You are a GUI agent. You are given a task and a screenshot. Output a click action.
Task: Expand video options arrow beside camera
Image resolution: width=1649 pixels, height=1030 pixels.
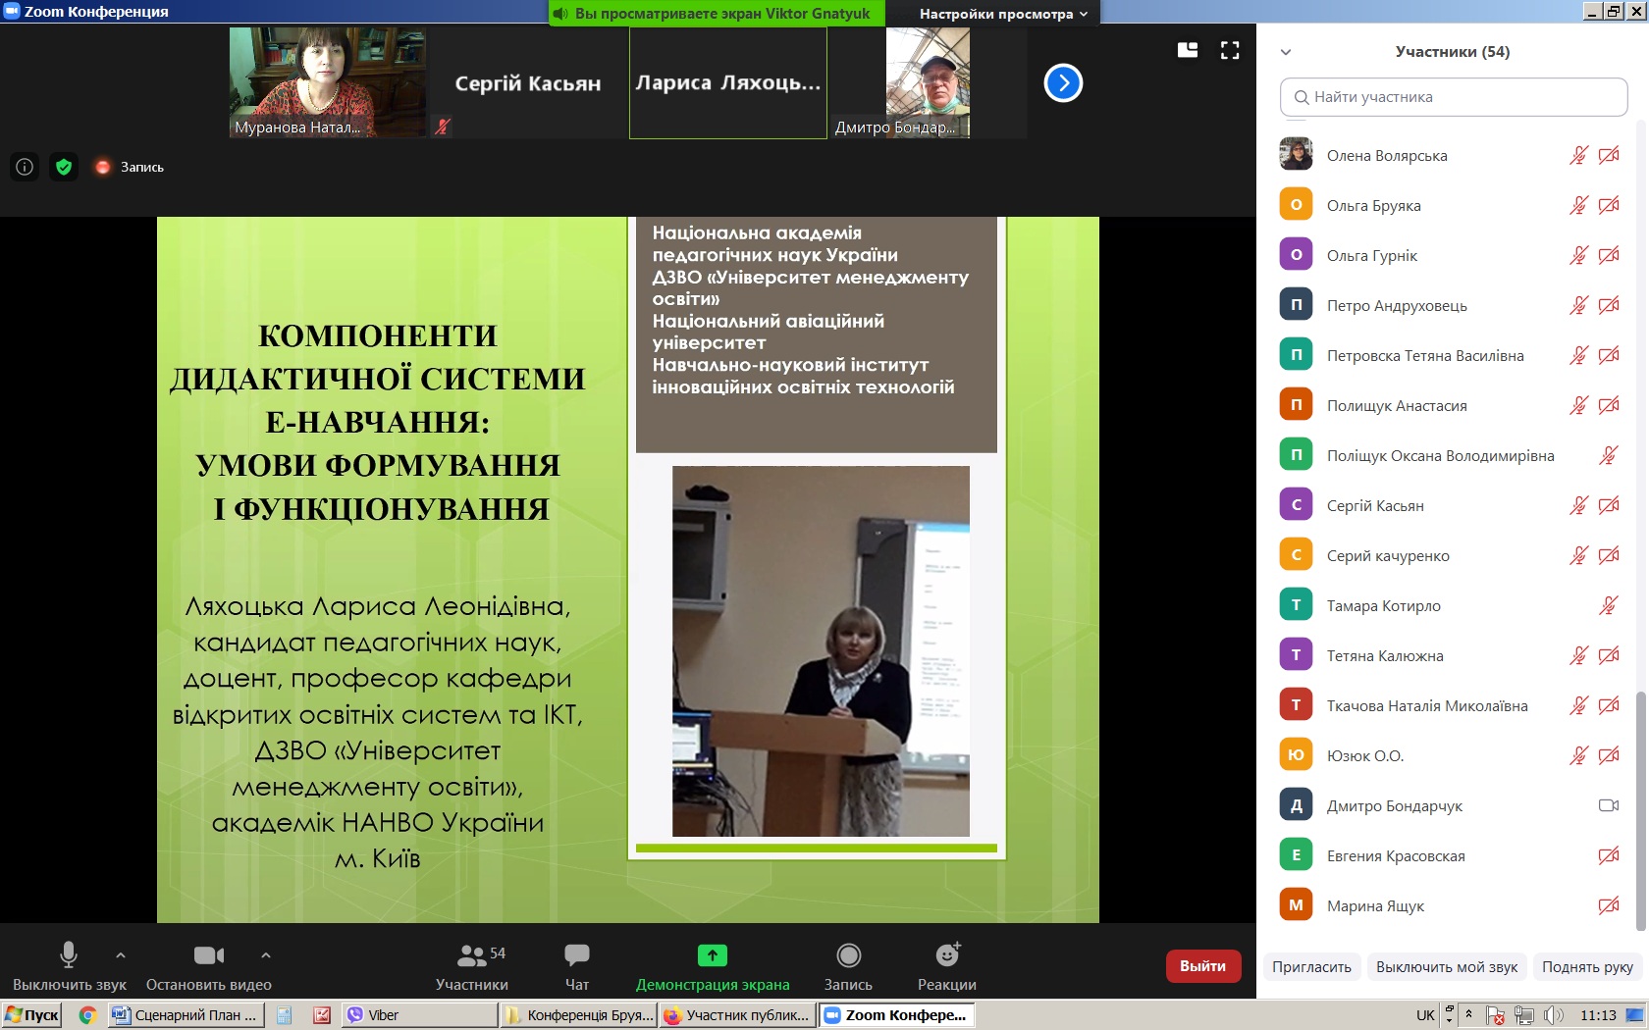pos(266,954)
